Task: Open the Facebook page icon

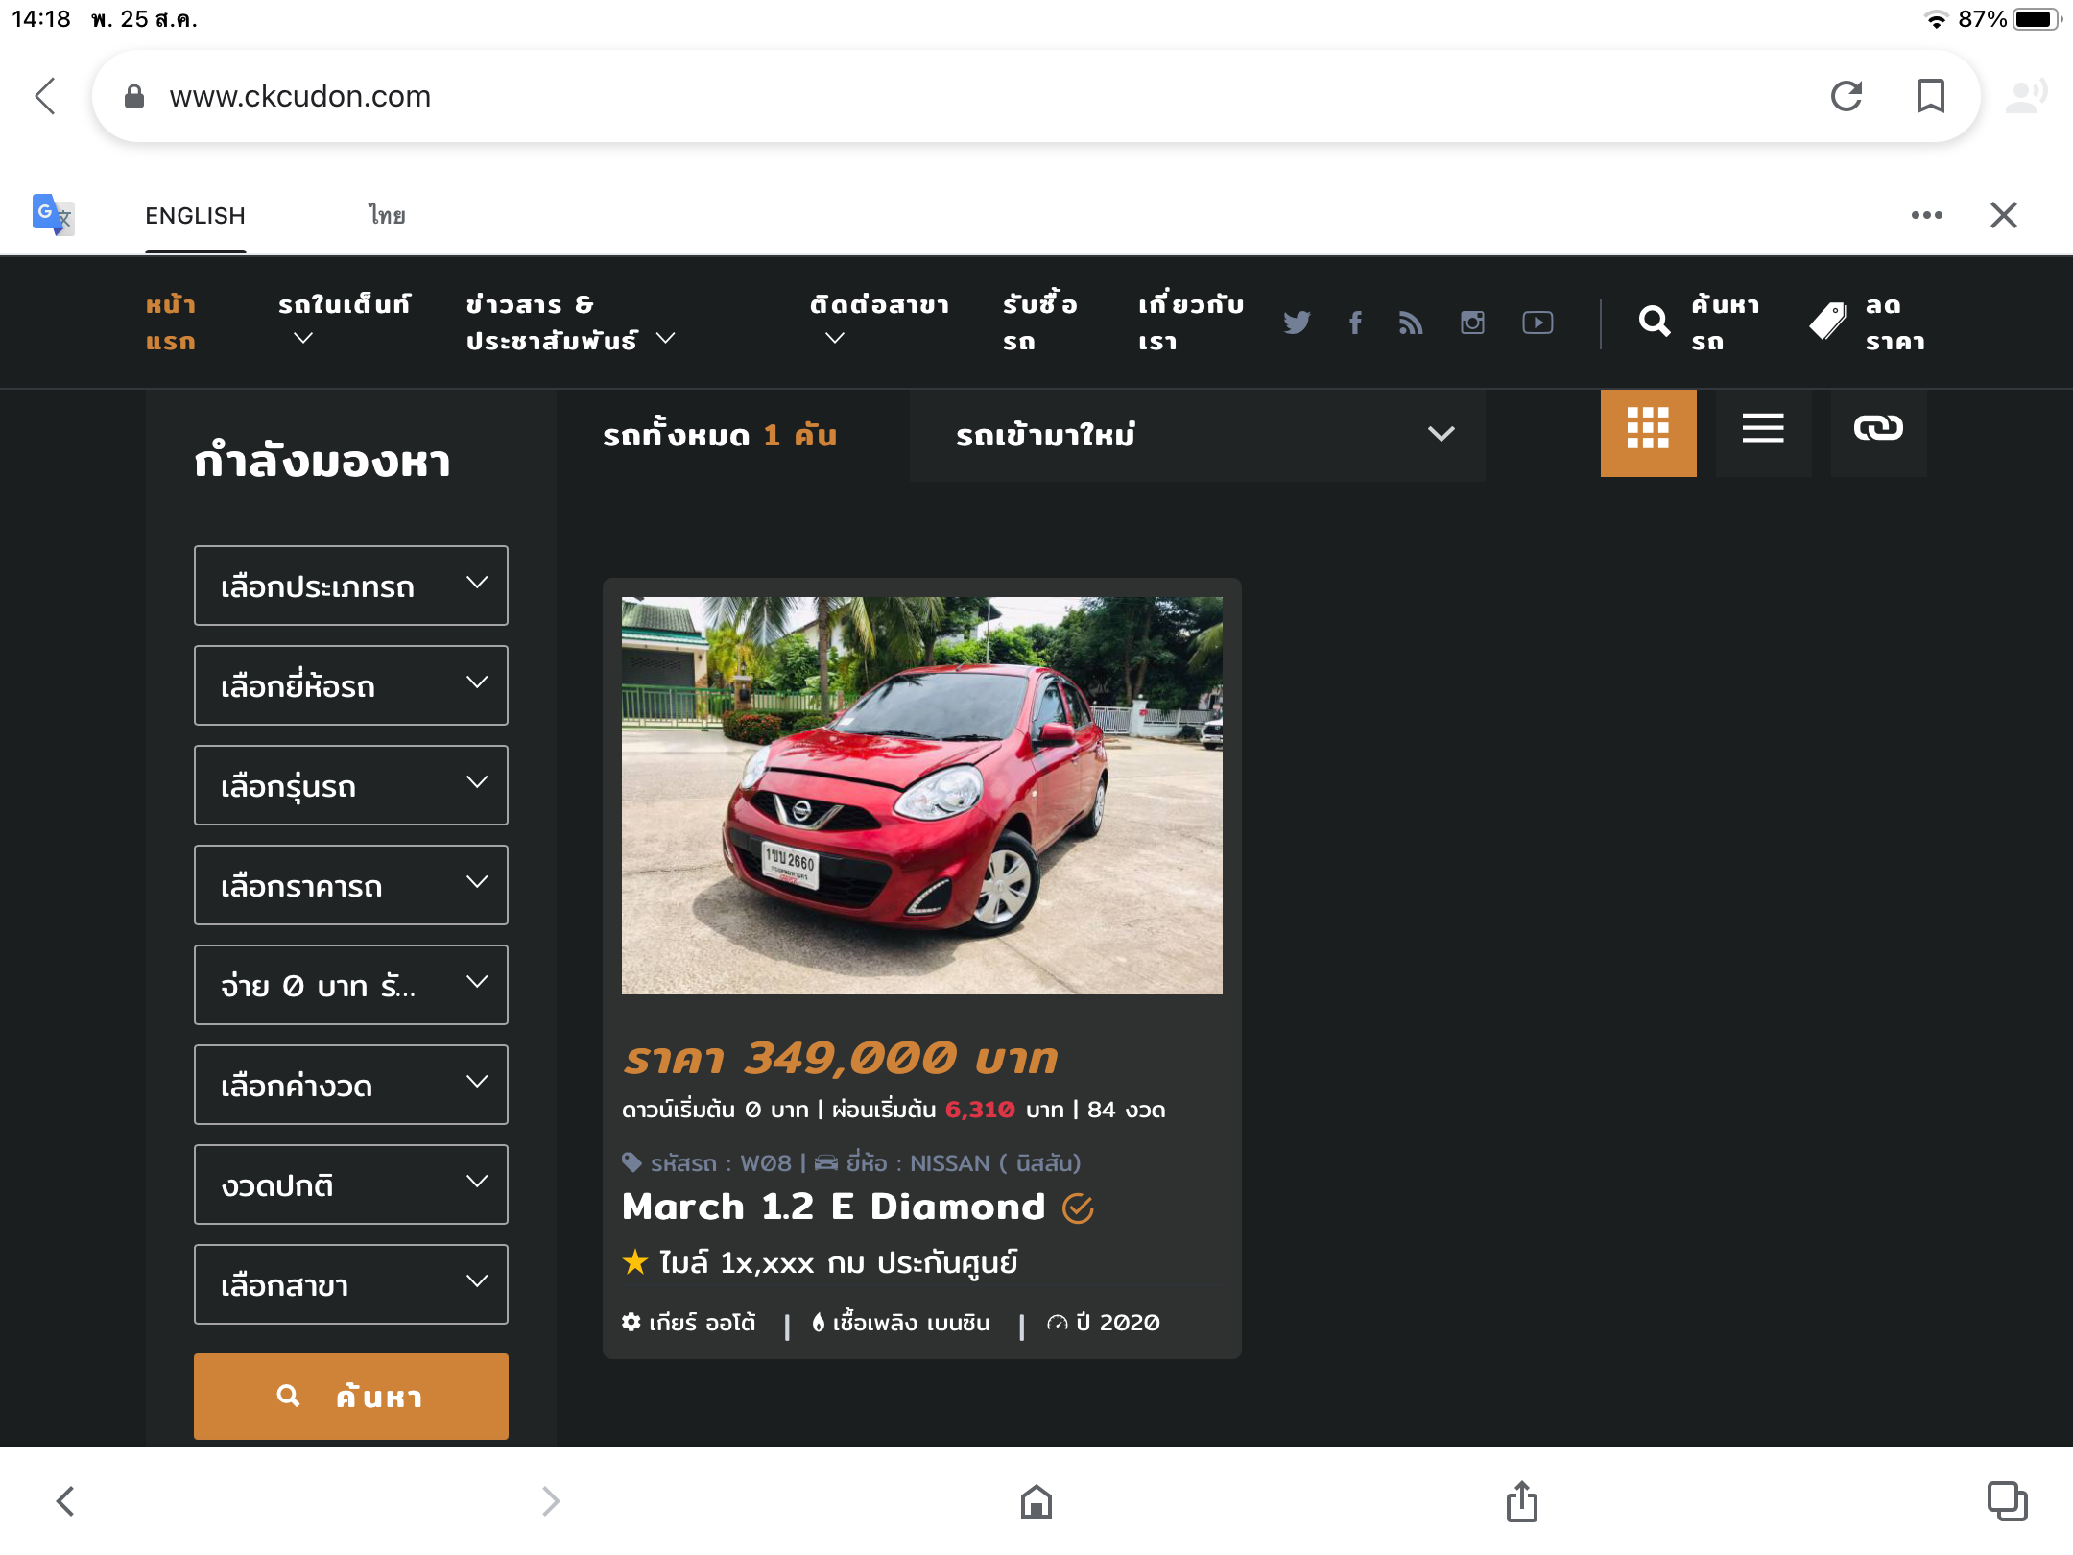Action: pos(1355,323)
